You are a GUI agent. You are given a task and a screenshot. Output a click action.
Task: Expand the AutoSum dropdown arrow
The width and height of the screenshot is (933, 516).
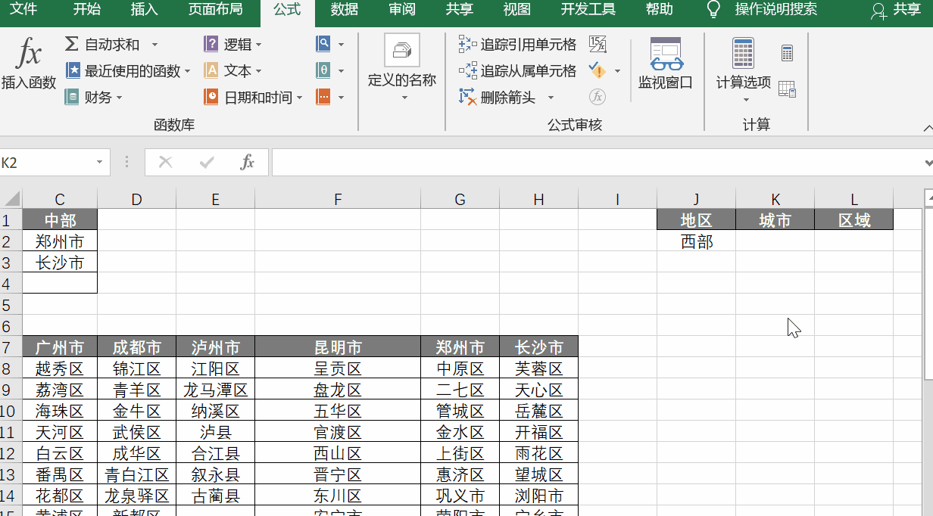pyautogui.click(x=154, y=45)
